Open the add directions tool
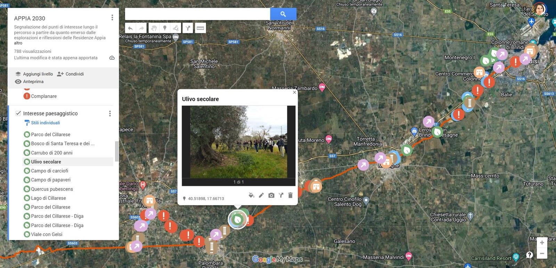Screen dimensions: 556x268 [x=188, y=28]
